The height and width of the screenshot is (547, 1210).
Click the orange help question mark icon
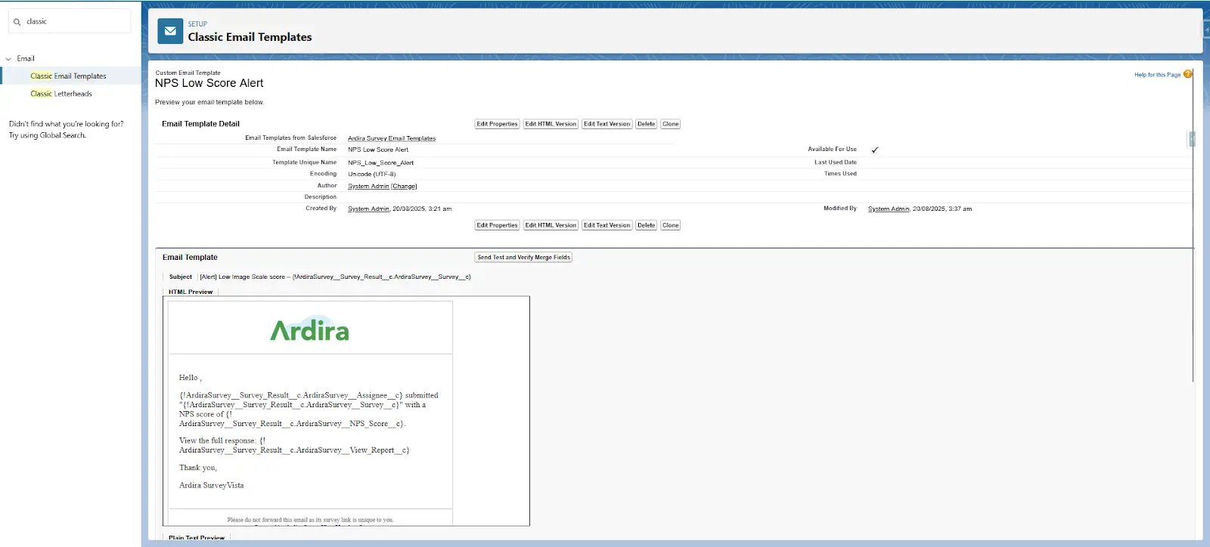[1188, 74]
